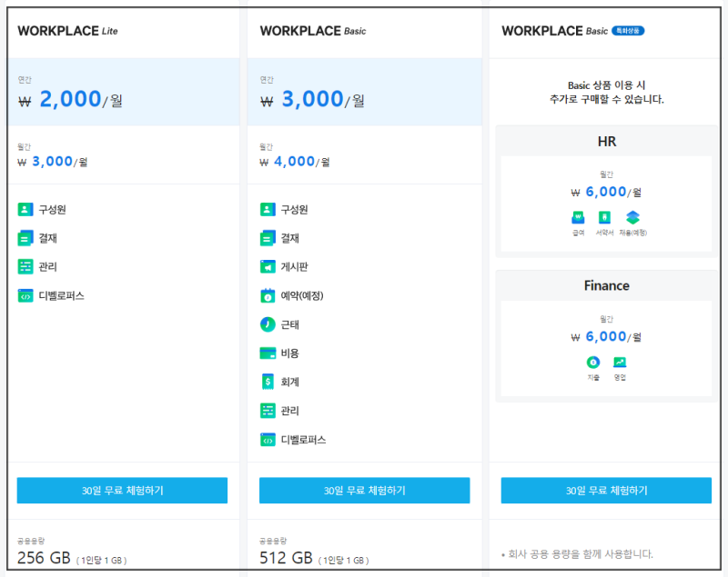Click the 지출 spending icon in Finance section
The height and width of the screenshot is (577, 728).
pyautogui.click(x=592, y=361)
